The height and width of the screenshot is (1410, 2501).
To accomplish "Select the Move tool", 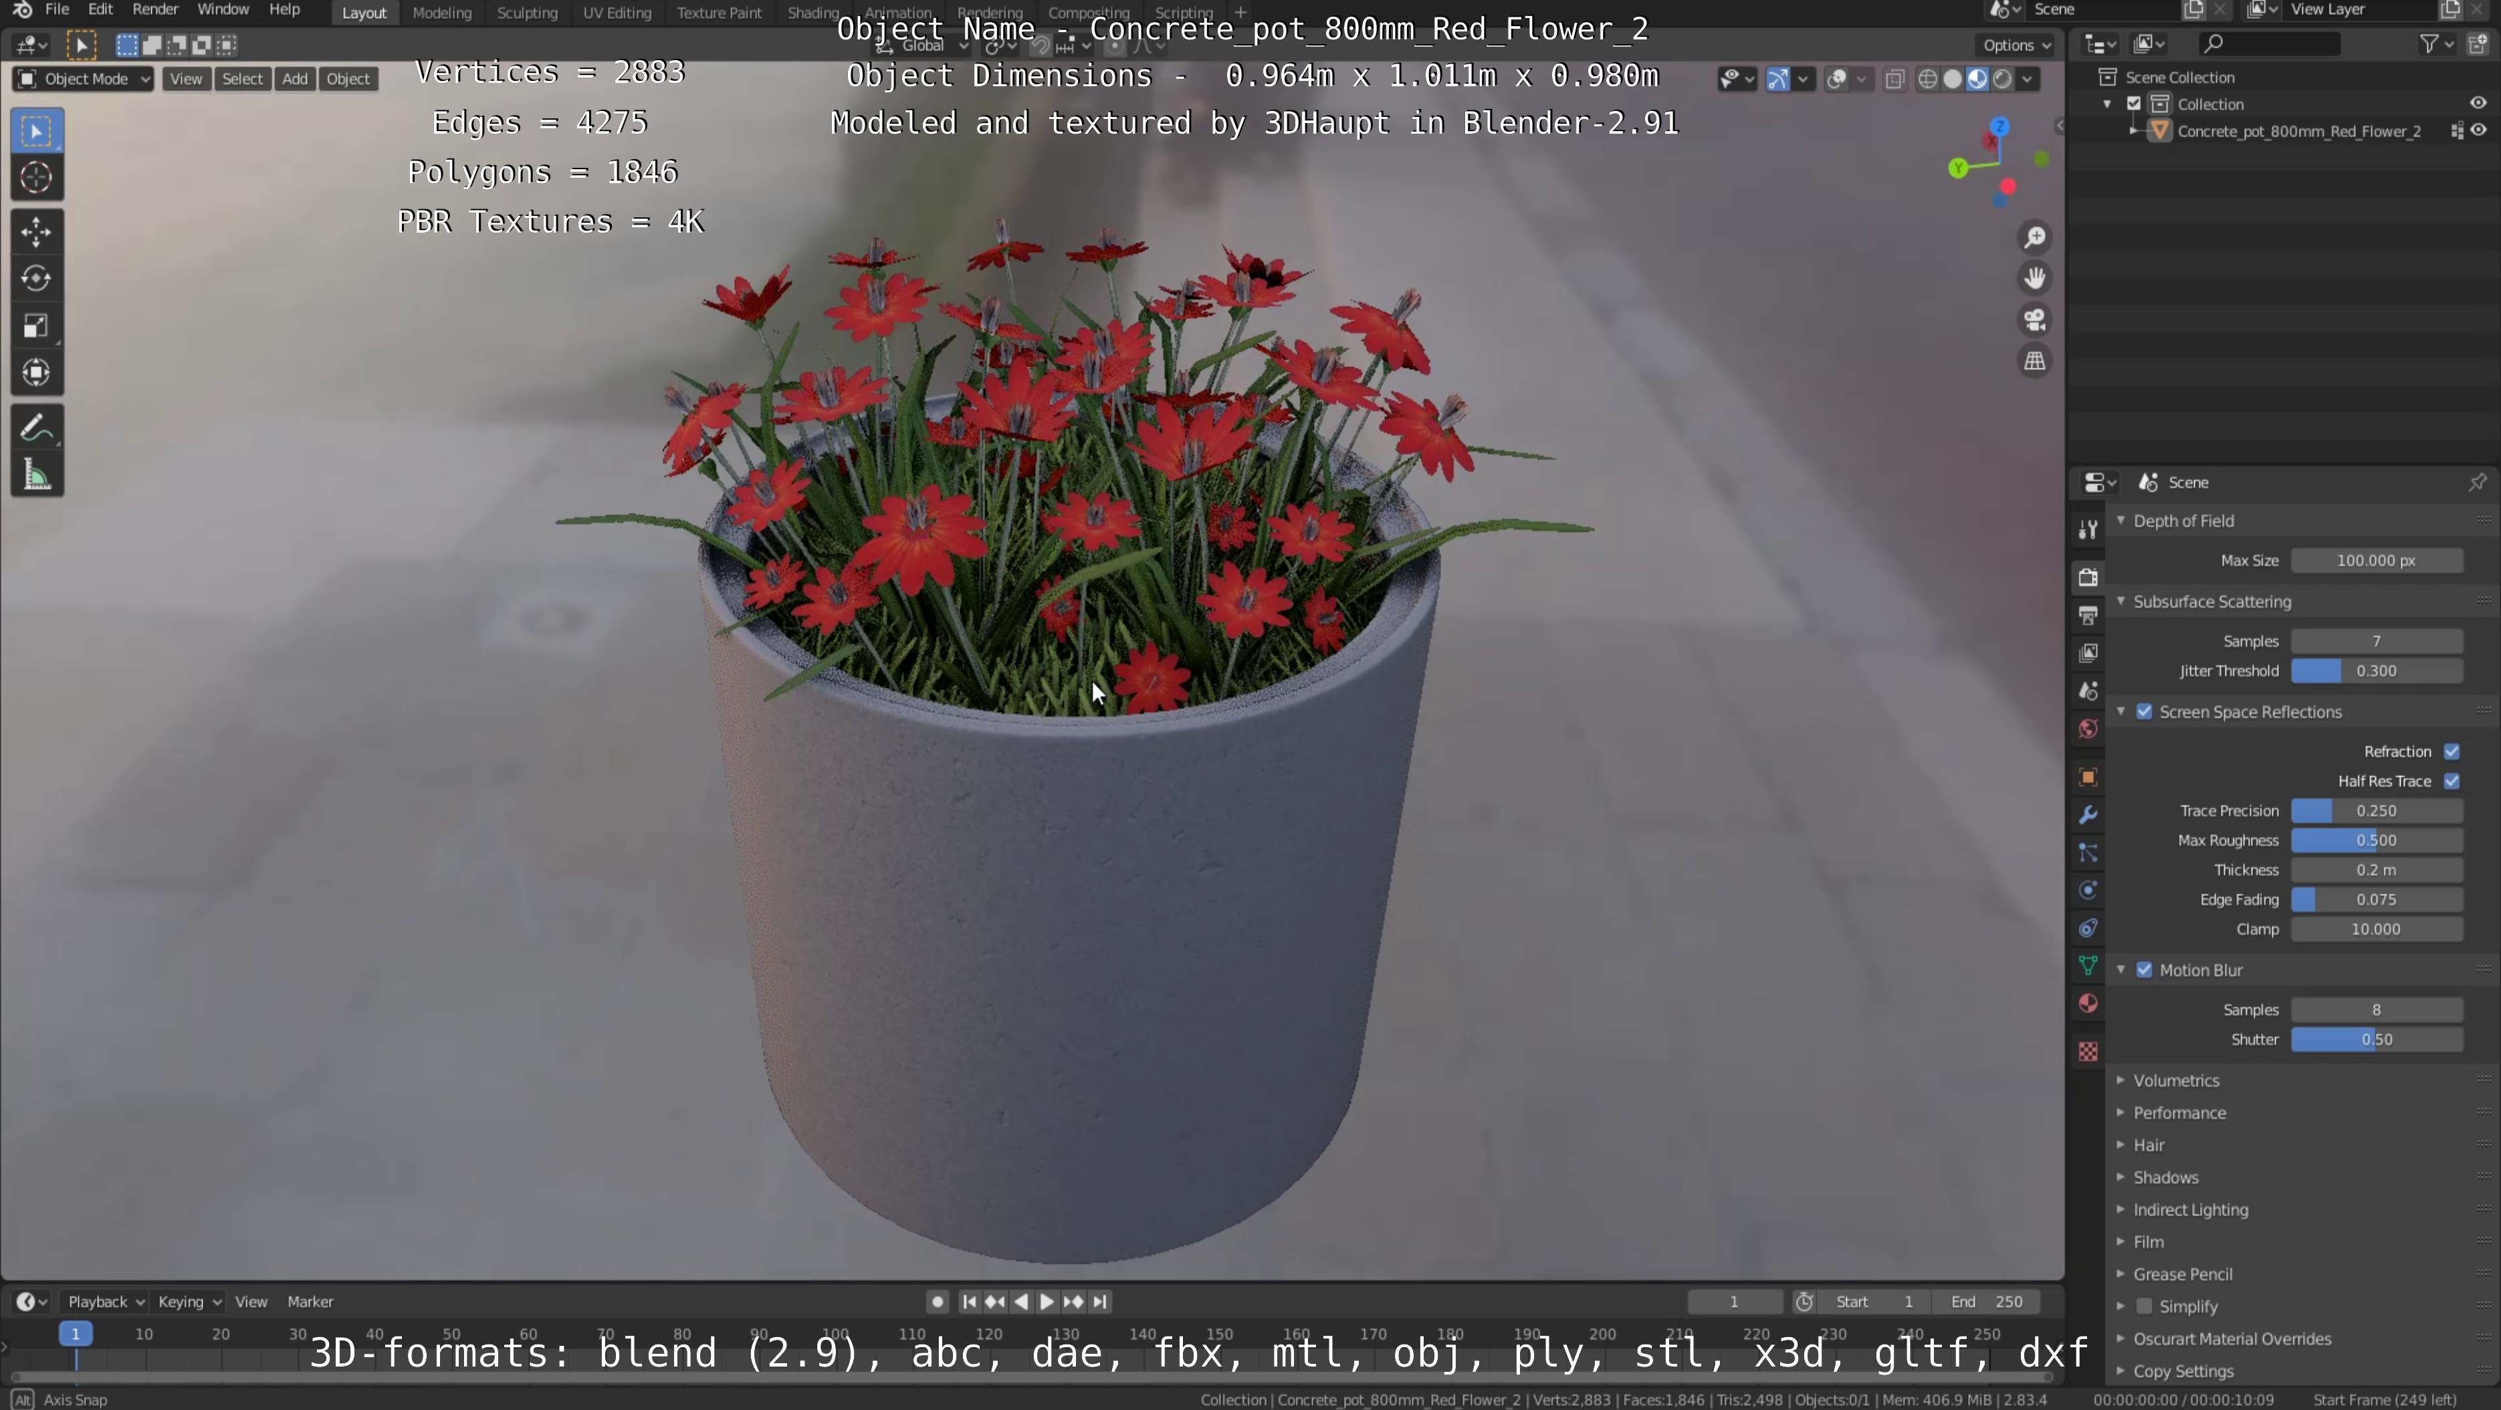I will [37, 232].
